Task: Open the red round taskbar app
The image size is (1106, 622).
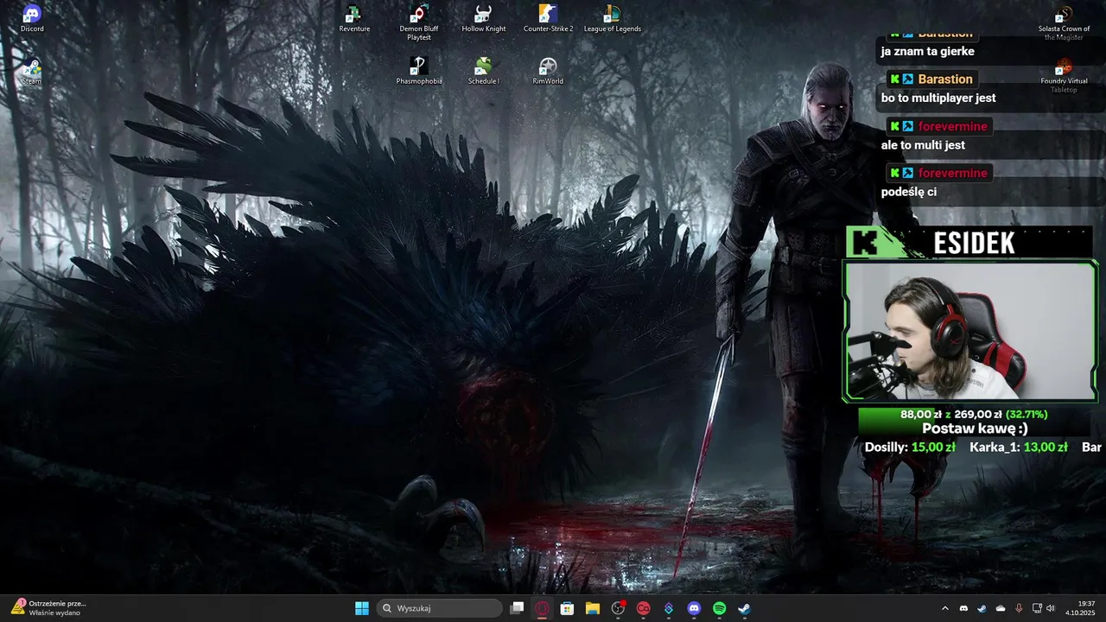Action: (x=643, y=608)
